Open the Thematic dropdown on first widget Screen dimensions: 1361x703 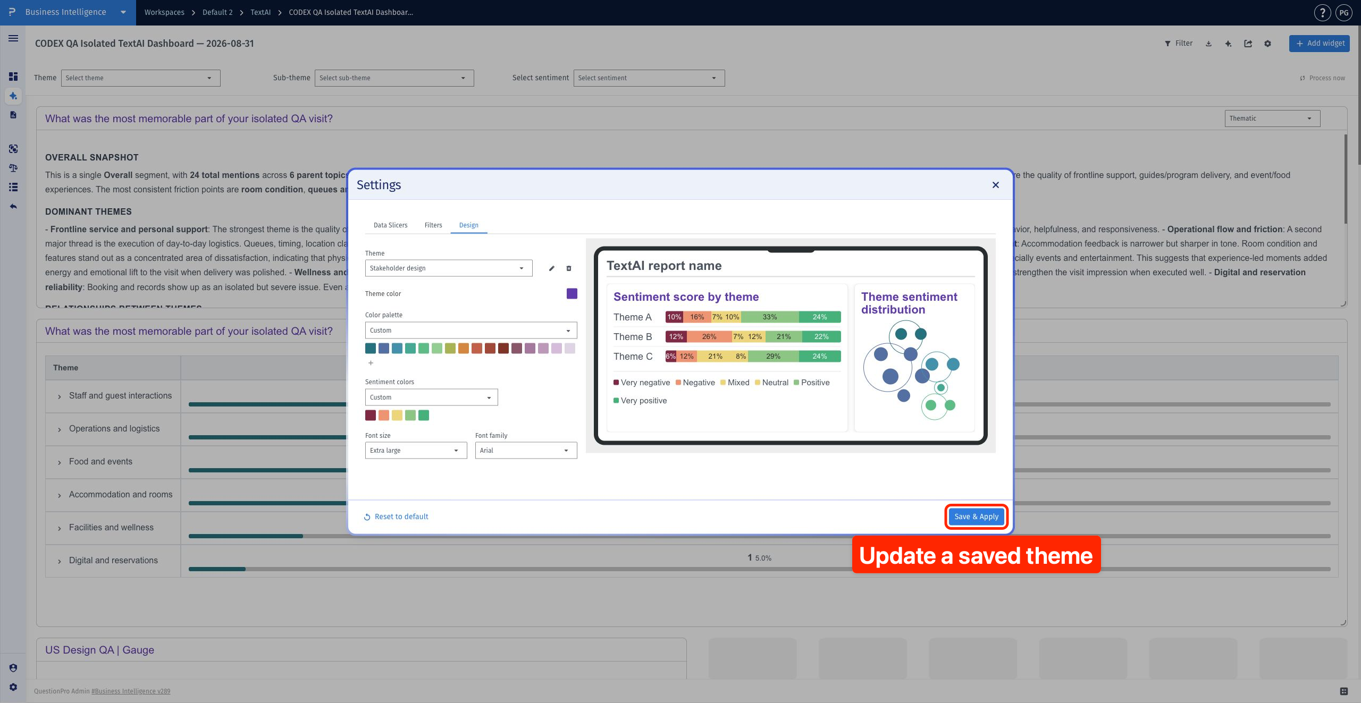[x=1272, y=118]
